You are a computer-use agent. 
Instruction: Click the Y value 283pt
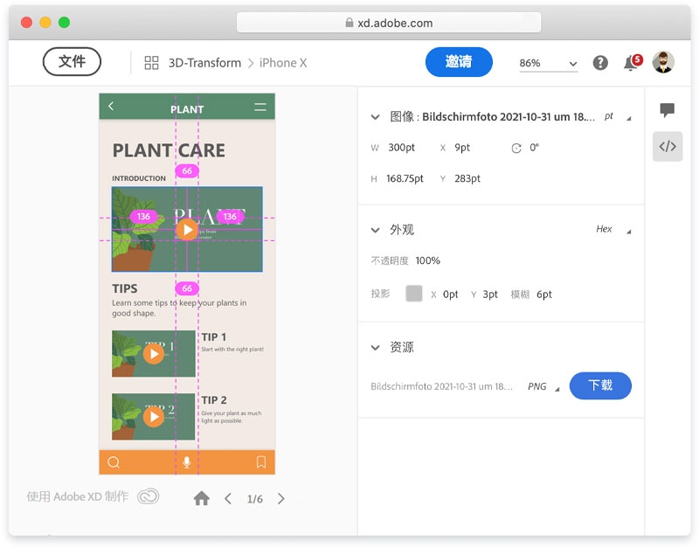[467, 179]
